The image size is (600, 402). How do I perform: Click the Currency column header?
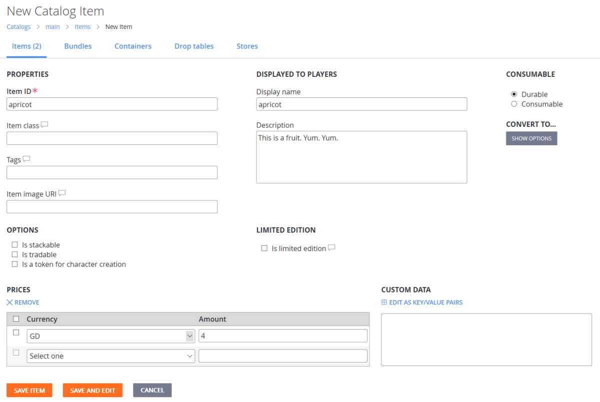click(42, 319)
